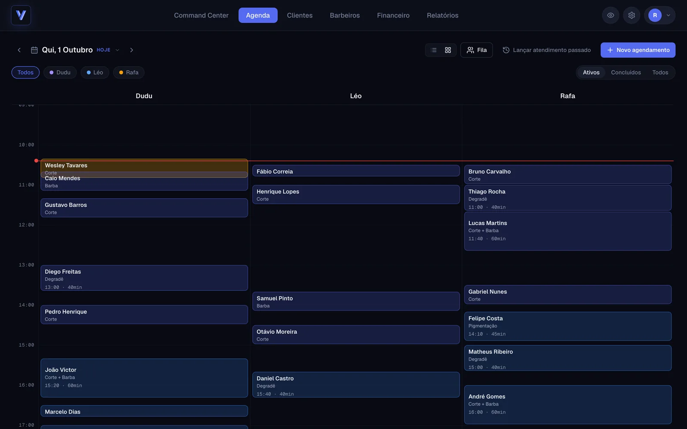Image resolution: width=687 pixels, height=429 pixels.
Task: Open André Gomes appointment
Action: (568, 405)
